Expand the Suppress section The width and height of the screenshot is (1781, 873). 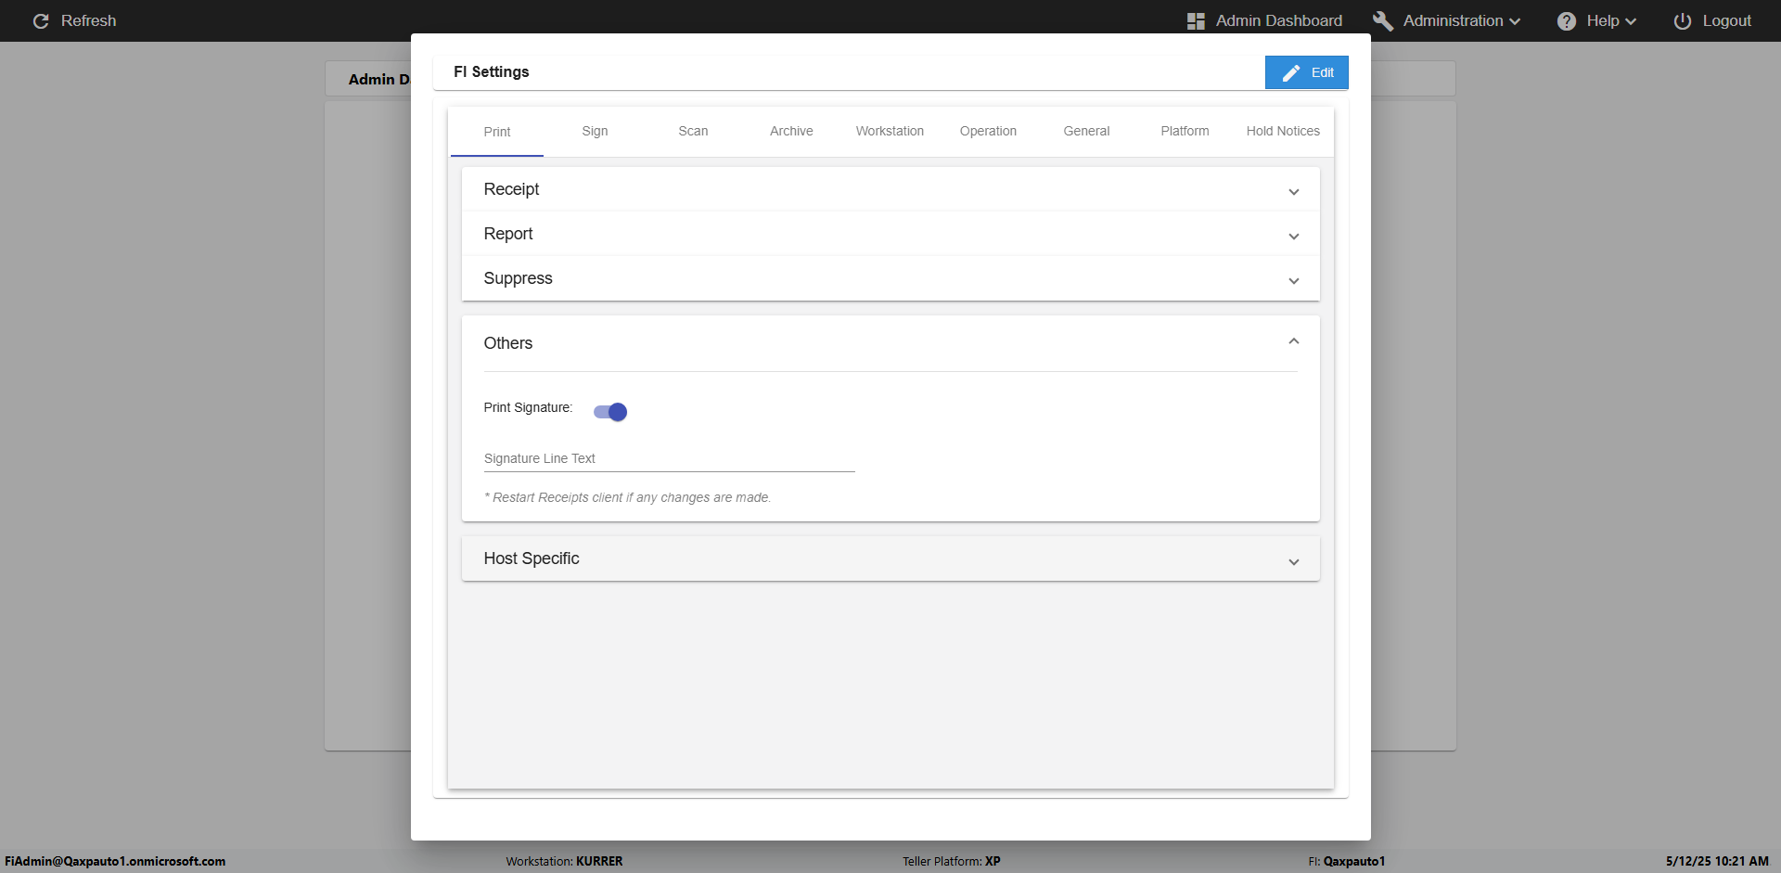[x=890, y=278]
